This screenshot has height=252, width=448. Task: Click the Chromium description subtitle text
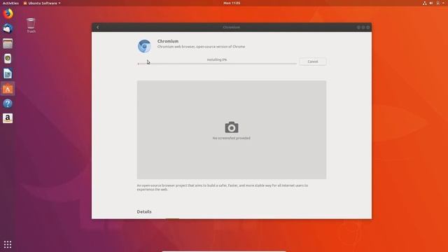(201, 47)
